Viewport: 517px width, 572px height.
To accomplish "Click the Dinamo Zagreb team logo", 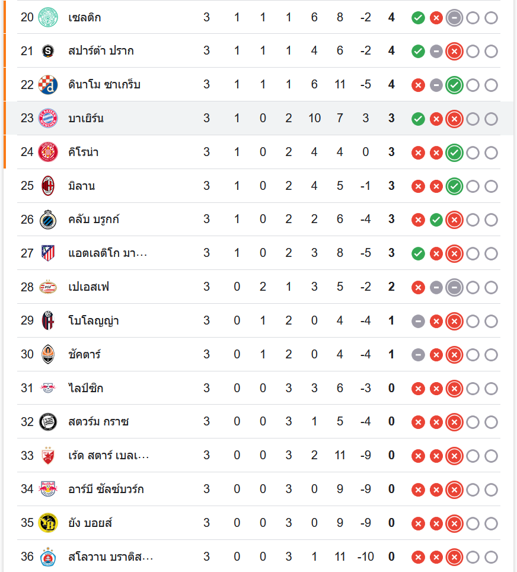I will click(x=47, y=85).
